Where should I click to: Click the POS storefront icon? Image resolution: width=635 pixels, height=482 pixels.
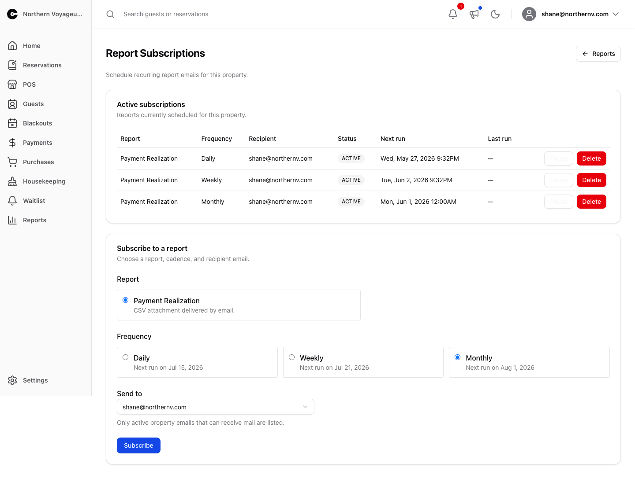pos(12,85)
